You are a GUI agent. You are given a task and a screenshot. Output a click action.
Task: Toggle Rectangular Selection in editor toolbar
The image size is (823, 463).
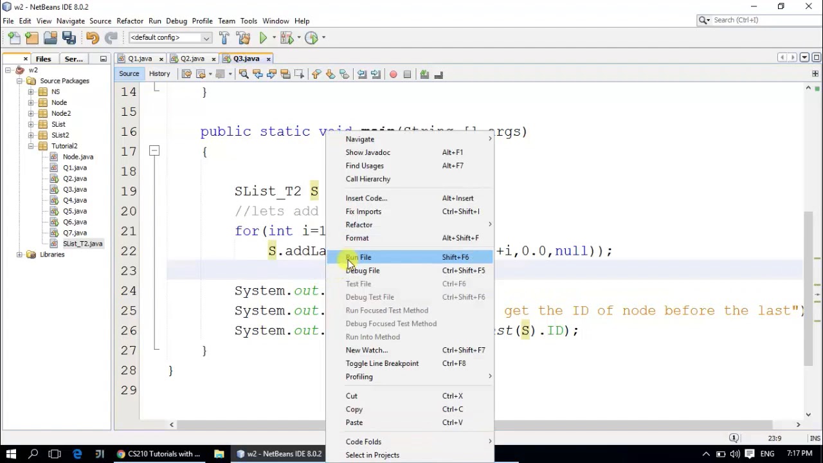point(299,74)
